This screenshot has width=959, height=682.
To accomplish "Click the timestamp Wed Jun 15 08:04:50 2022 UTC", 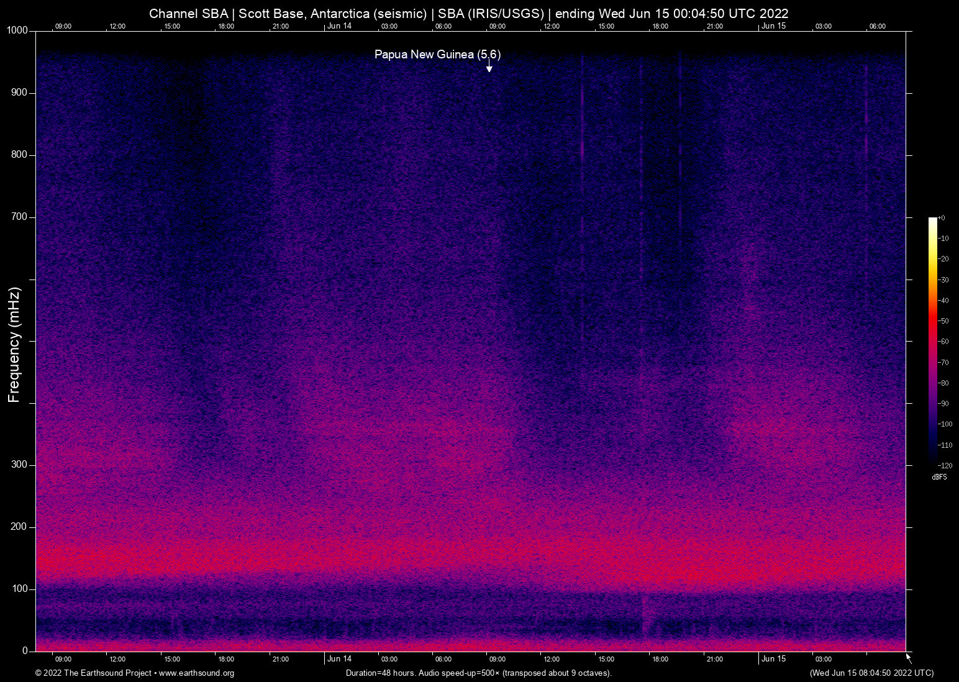I will tap(871, 673).
